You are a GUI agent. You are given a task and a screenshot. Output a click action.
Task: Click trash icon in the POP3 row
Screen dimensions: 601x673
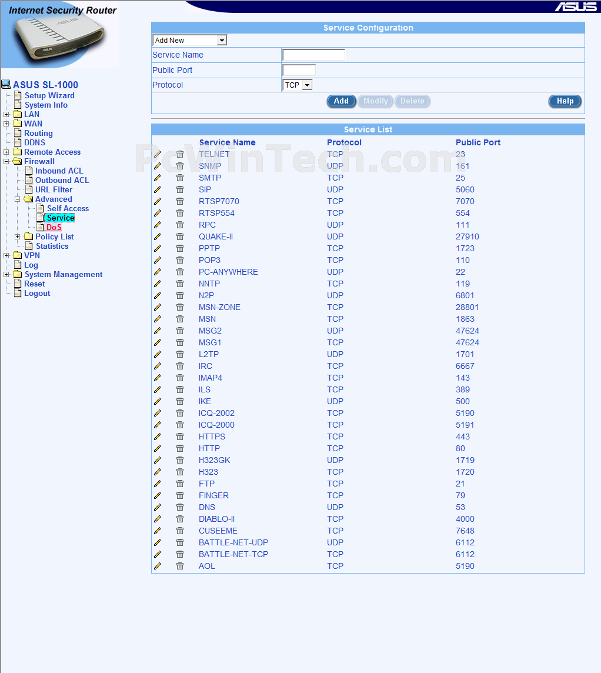tap(180, 260)
